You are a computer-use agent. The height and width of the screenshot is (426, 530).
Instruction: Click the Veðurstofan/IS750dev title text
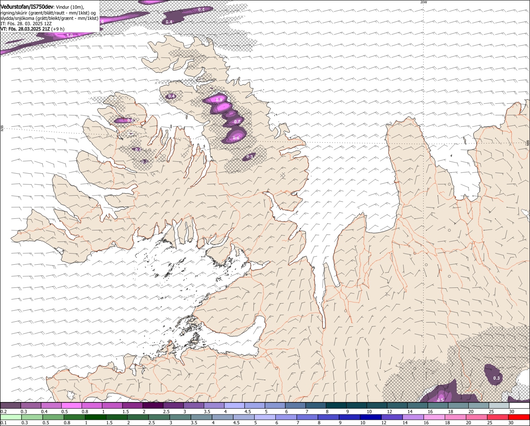(x=27, y=7)
